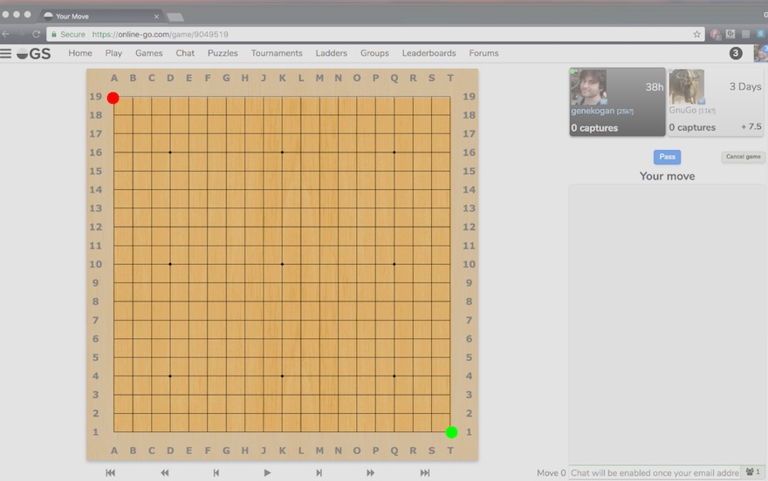Click the GnuGo opponent avatar

687,86
